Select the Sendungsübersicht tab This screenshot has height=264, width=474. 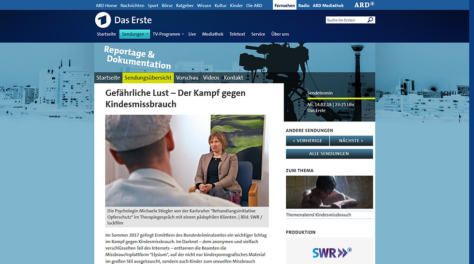148,78
